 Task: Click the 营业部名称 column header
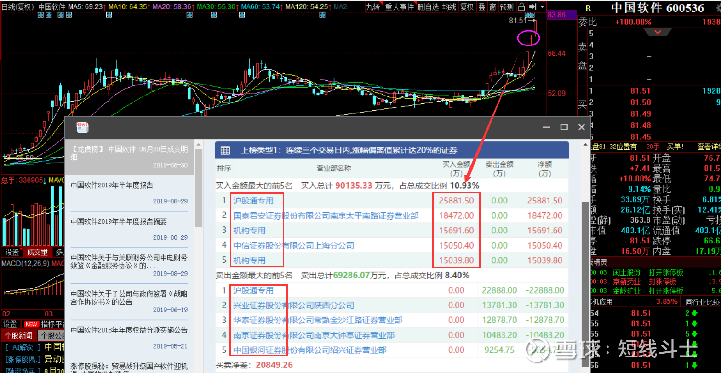[x=333, y=168]
